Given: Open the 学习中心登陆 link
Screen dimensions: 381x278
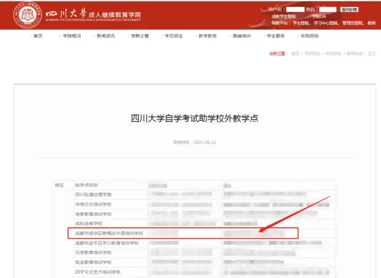Looking at the screenshot, I should pyautogui.click(x=327, y=23).
